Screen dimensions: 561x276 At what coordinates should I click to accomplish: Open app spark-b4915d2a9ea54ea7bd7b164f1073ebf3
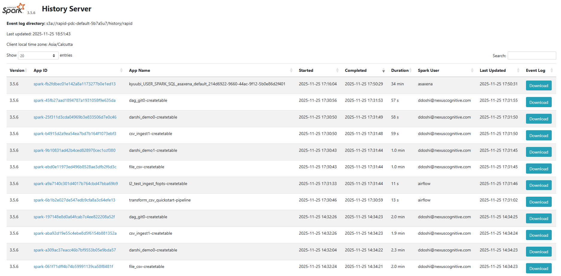[x=75, y=134]
